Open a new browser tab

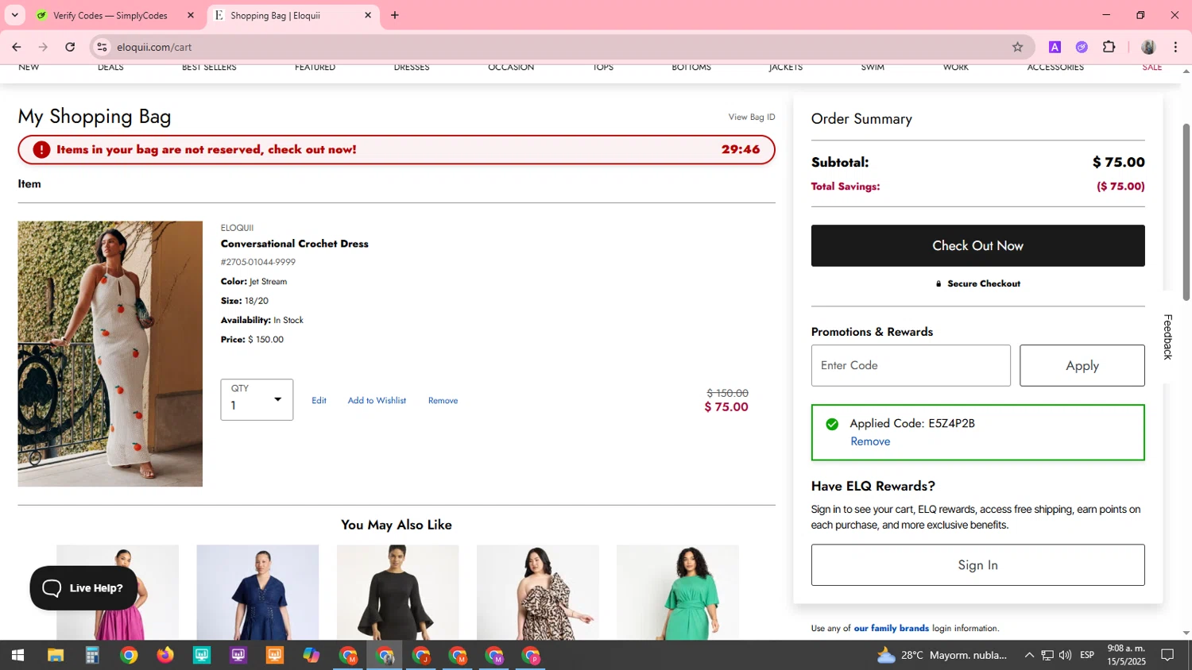pyautogui.click(x=395, y=15)
